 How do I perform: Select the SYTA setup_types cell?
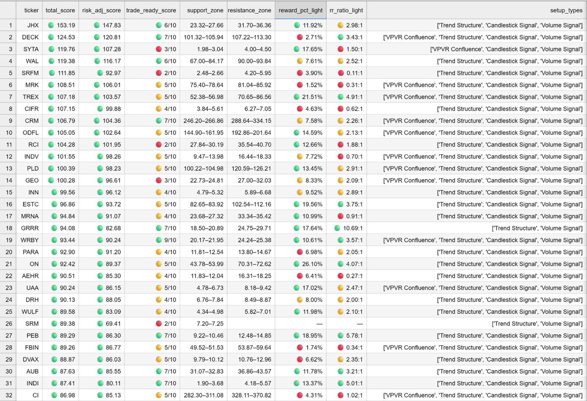pyautogui.click(x=477, y=49)
